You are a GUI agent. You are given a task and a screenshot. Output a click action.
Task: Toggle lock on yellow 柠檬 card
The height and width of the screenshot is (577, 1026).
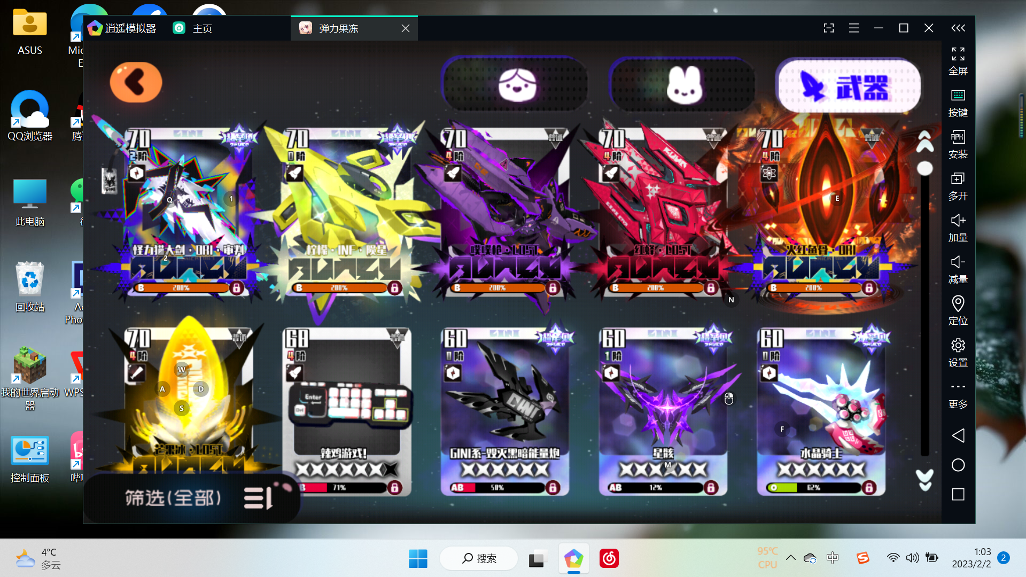tap(394, 287)
